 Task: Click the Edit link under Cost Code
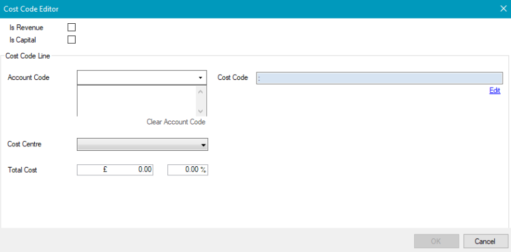(x=495, y=91)
